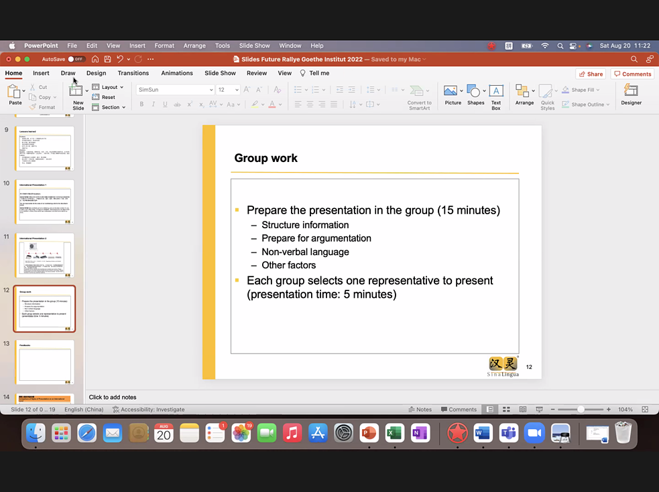Viewport: 659px width, 492px height.
Task: Click the Share button
Action: [591, 74]
